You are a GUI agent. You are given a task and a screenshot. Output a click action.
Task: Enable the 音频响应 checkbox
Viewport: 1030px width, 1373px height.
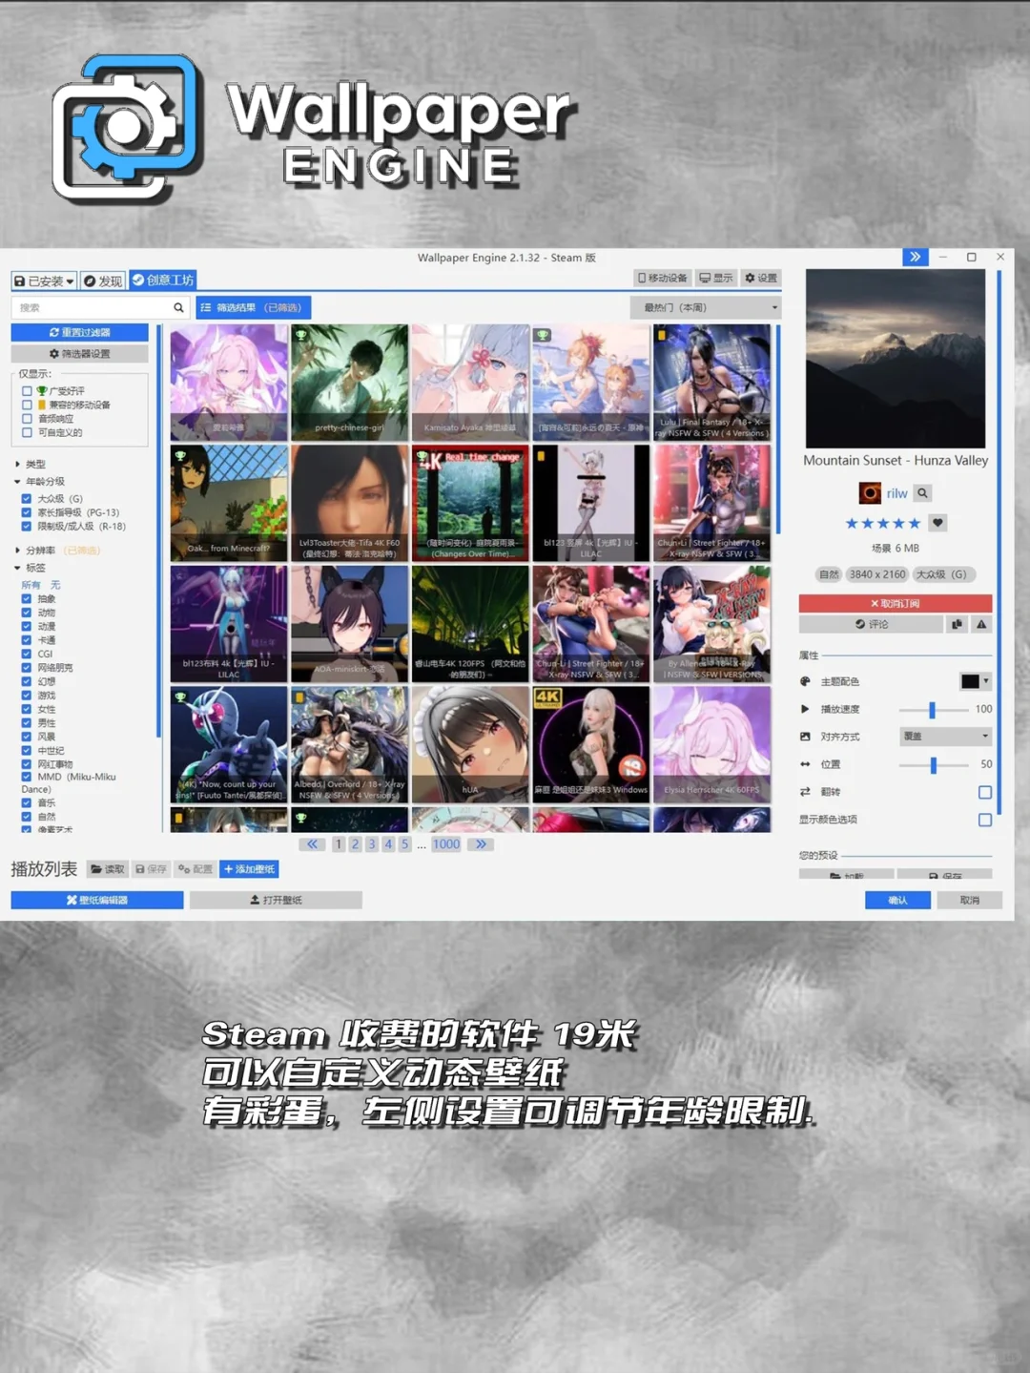[x=28, y=419]
